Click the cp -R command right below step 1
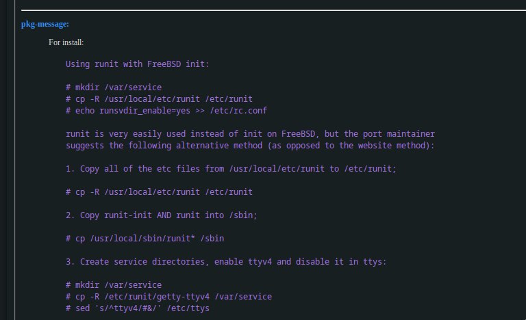526x320 pixels. click(x=159, y=192)
